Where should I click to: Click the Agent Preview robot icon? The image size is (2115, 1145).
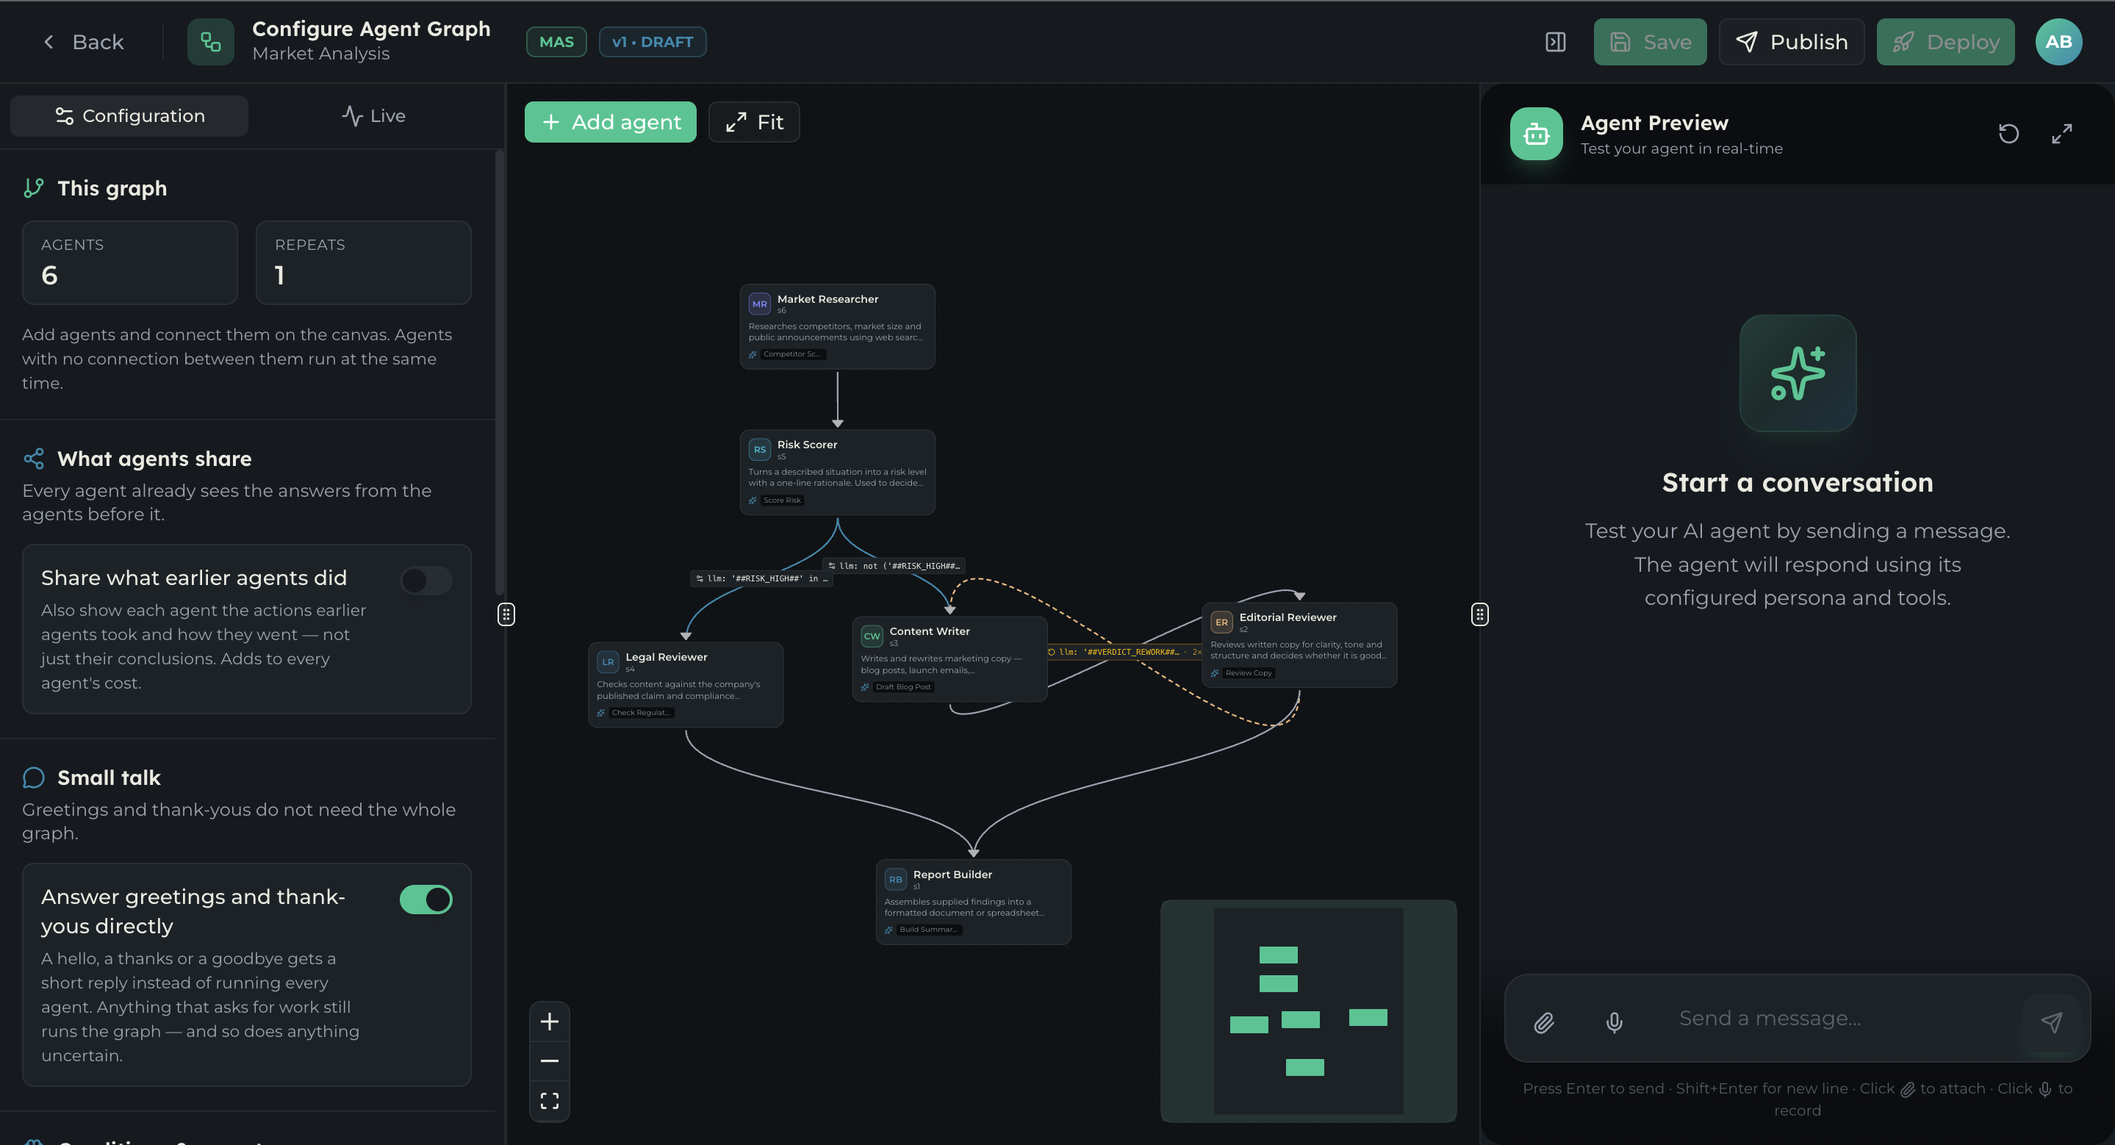[1536, 134]
